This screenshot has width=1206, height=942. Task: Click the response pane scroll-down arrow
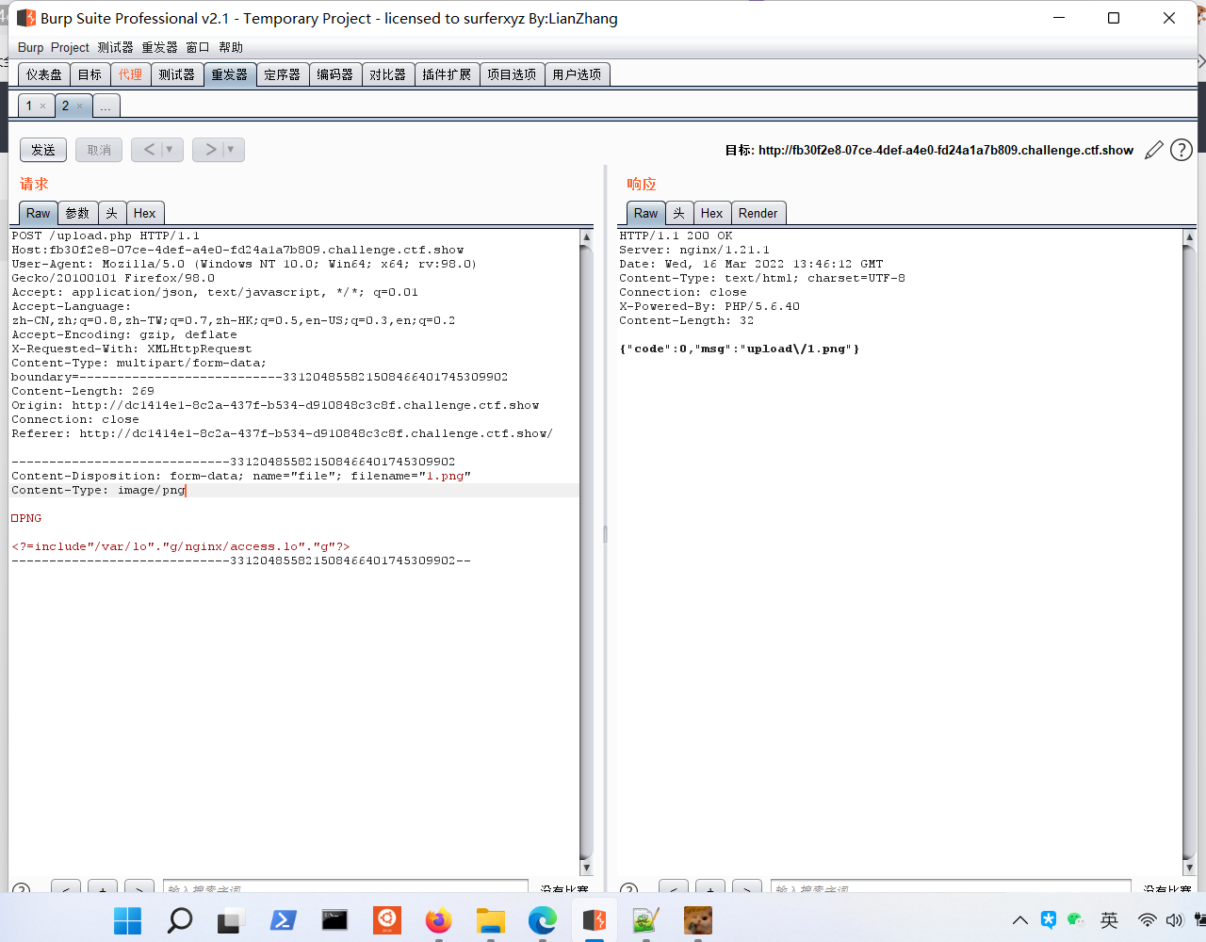1189,868
